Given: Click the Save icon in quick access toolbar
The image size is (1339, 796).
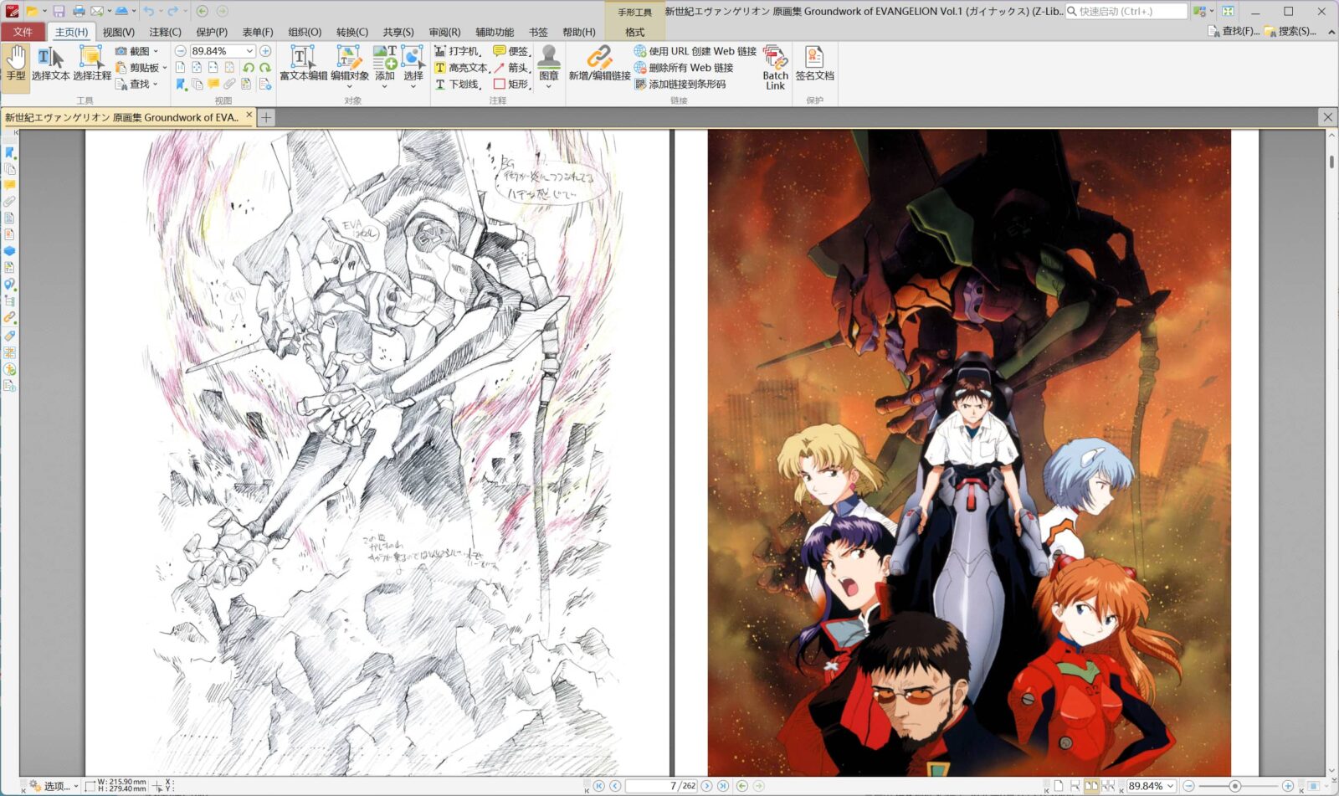Looking at the screenshot, I should tap(59, 11).
